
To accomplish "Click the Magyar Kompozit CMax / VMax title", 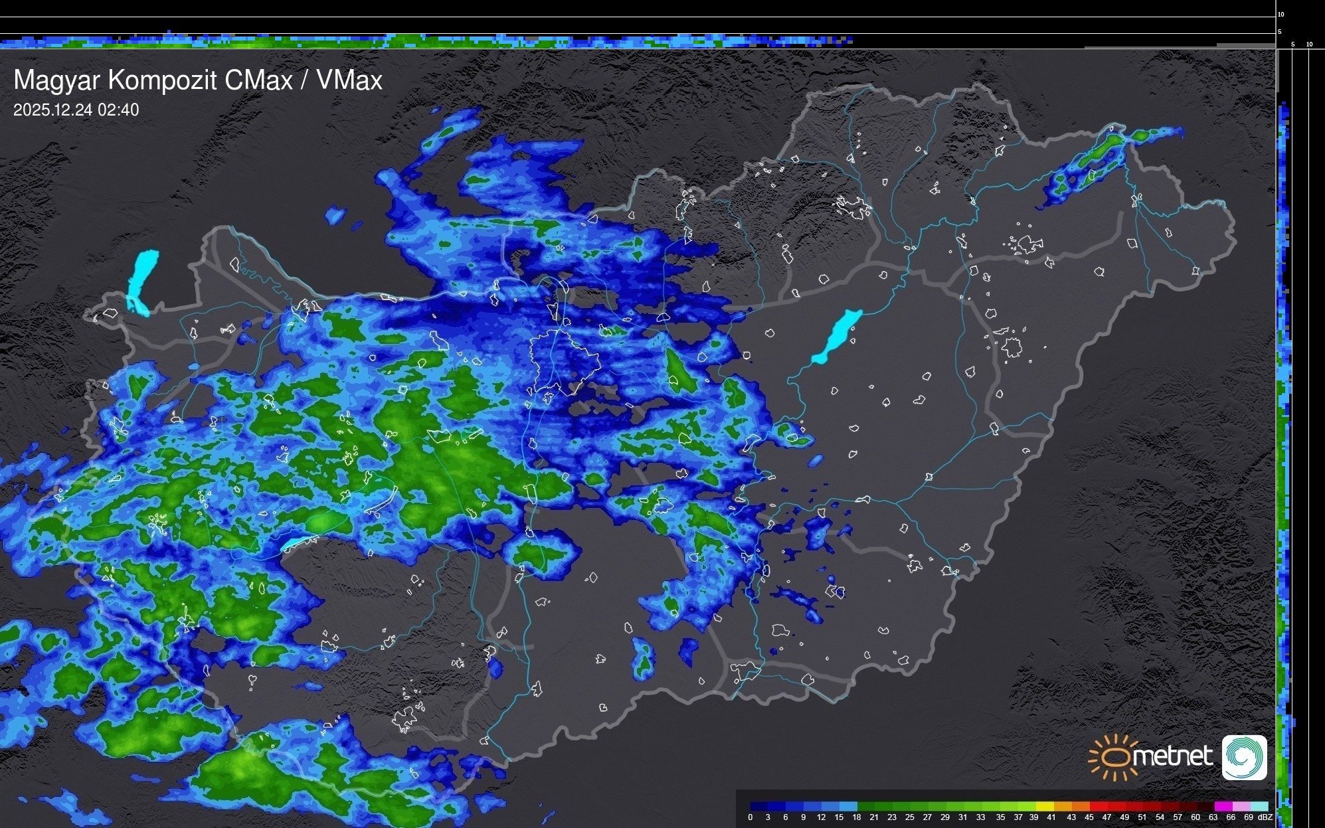I will click(198, 80).
